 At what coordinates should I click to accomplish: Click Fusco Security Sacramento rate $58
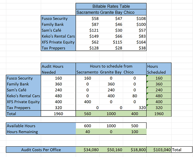click(87, 19)
